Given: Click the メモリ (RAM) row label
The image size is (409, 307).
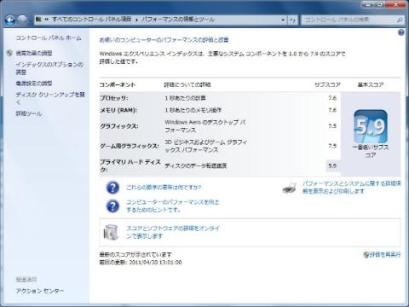Looking at the screenshot, I should [118, 110].
